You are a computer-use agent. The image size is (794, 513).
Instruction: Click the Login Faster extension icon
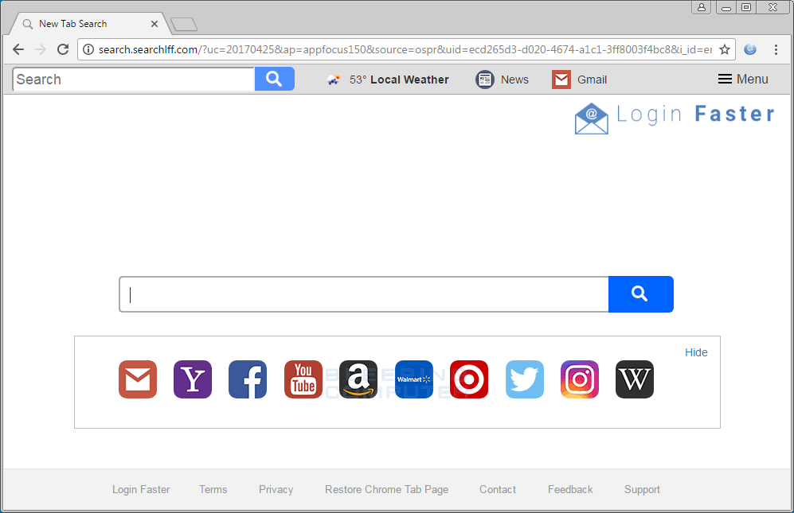[750, 49]
